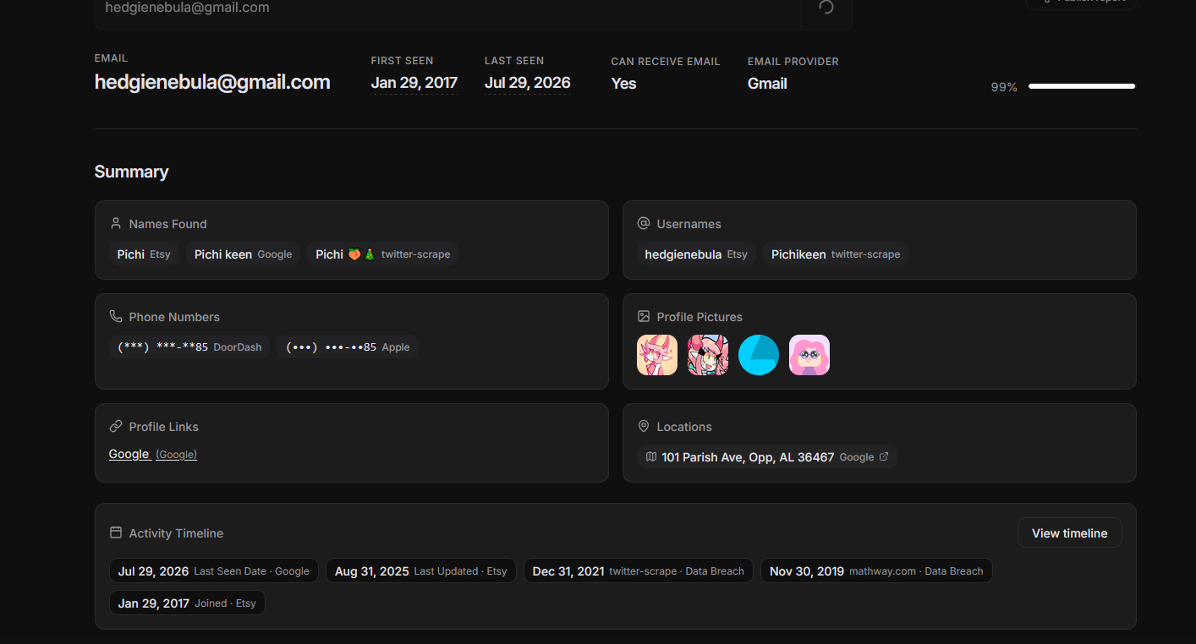The image size is (1196, 644).
Task: Click the calendar icon next to Activity Timeline
Action: [116, 533]
